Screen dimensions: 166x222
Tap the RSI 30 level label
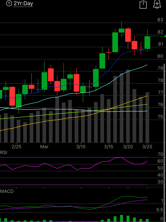[x=160, y=182]
